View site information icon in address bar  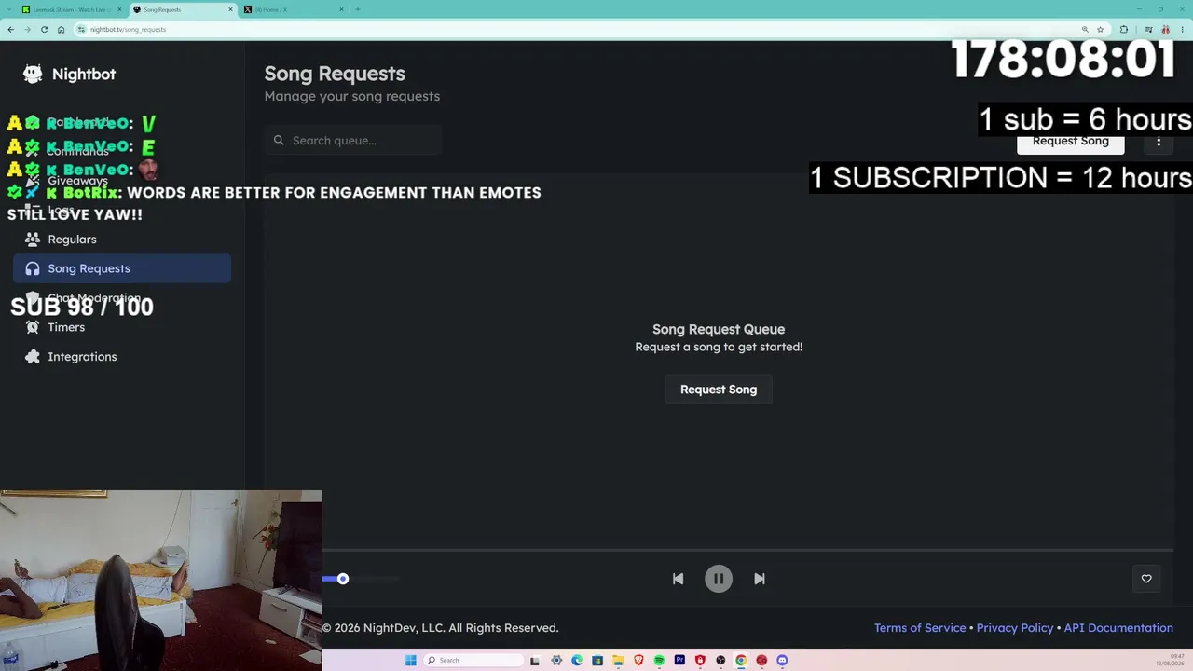82,29
